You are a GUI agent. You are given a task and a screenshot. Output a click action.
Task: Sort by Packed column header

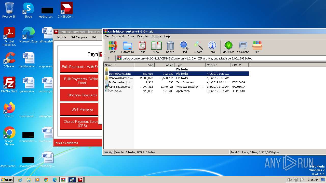pos(165,65)
